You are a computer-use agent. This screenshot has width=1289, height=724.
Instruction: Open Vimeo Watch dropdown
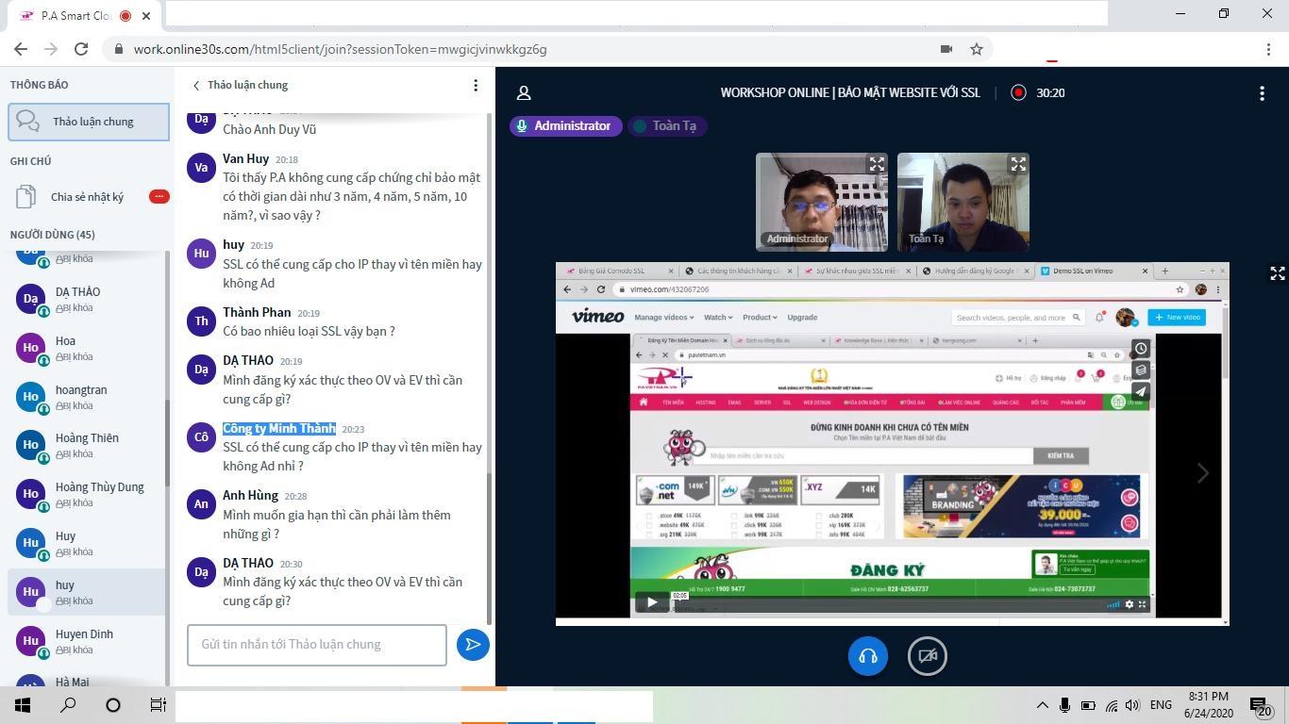(x=718, y=318)
